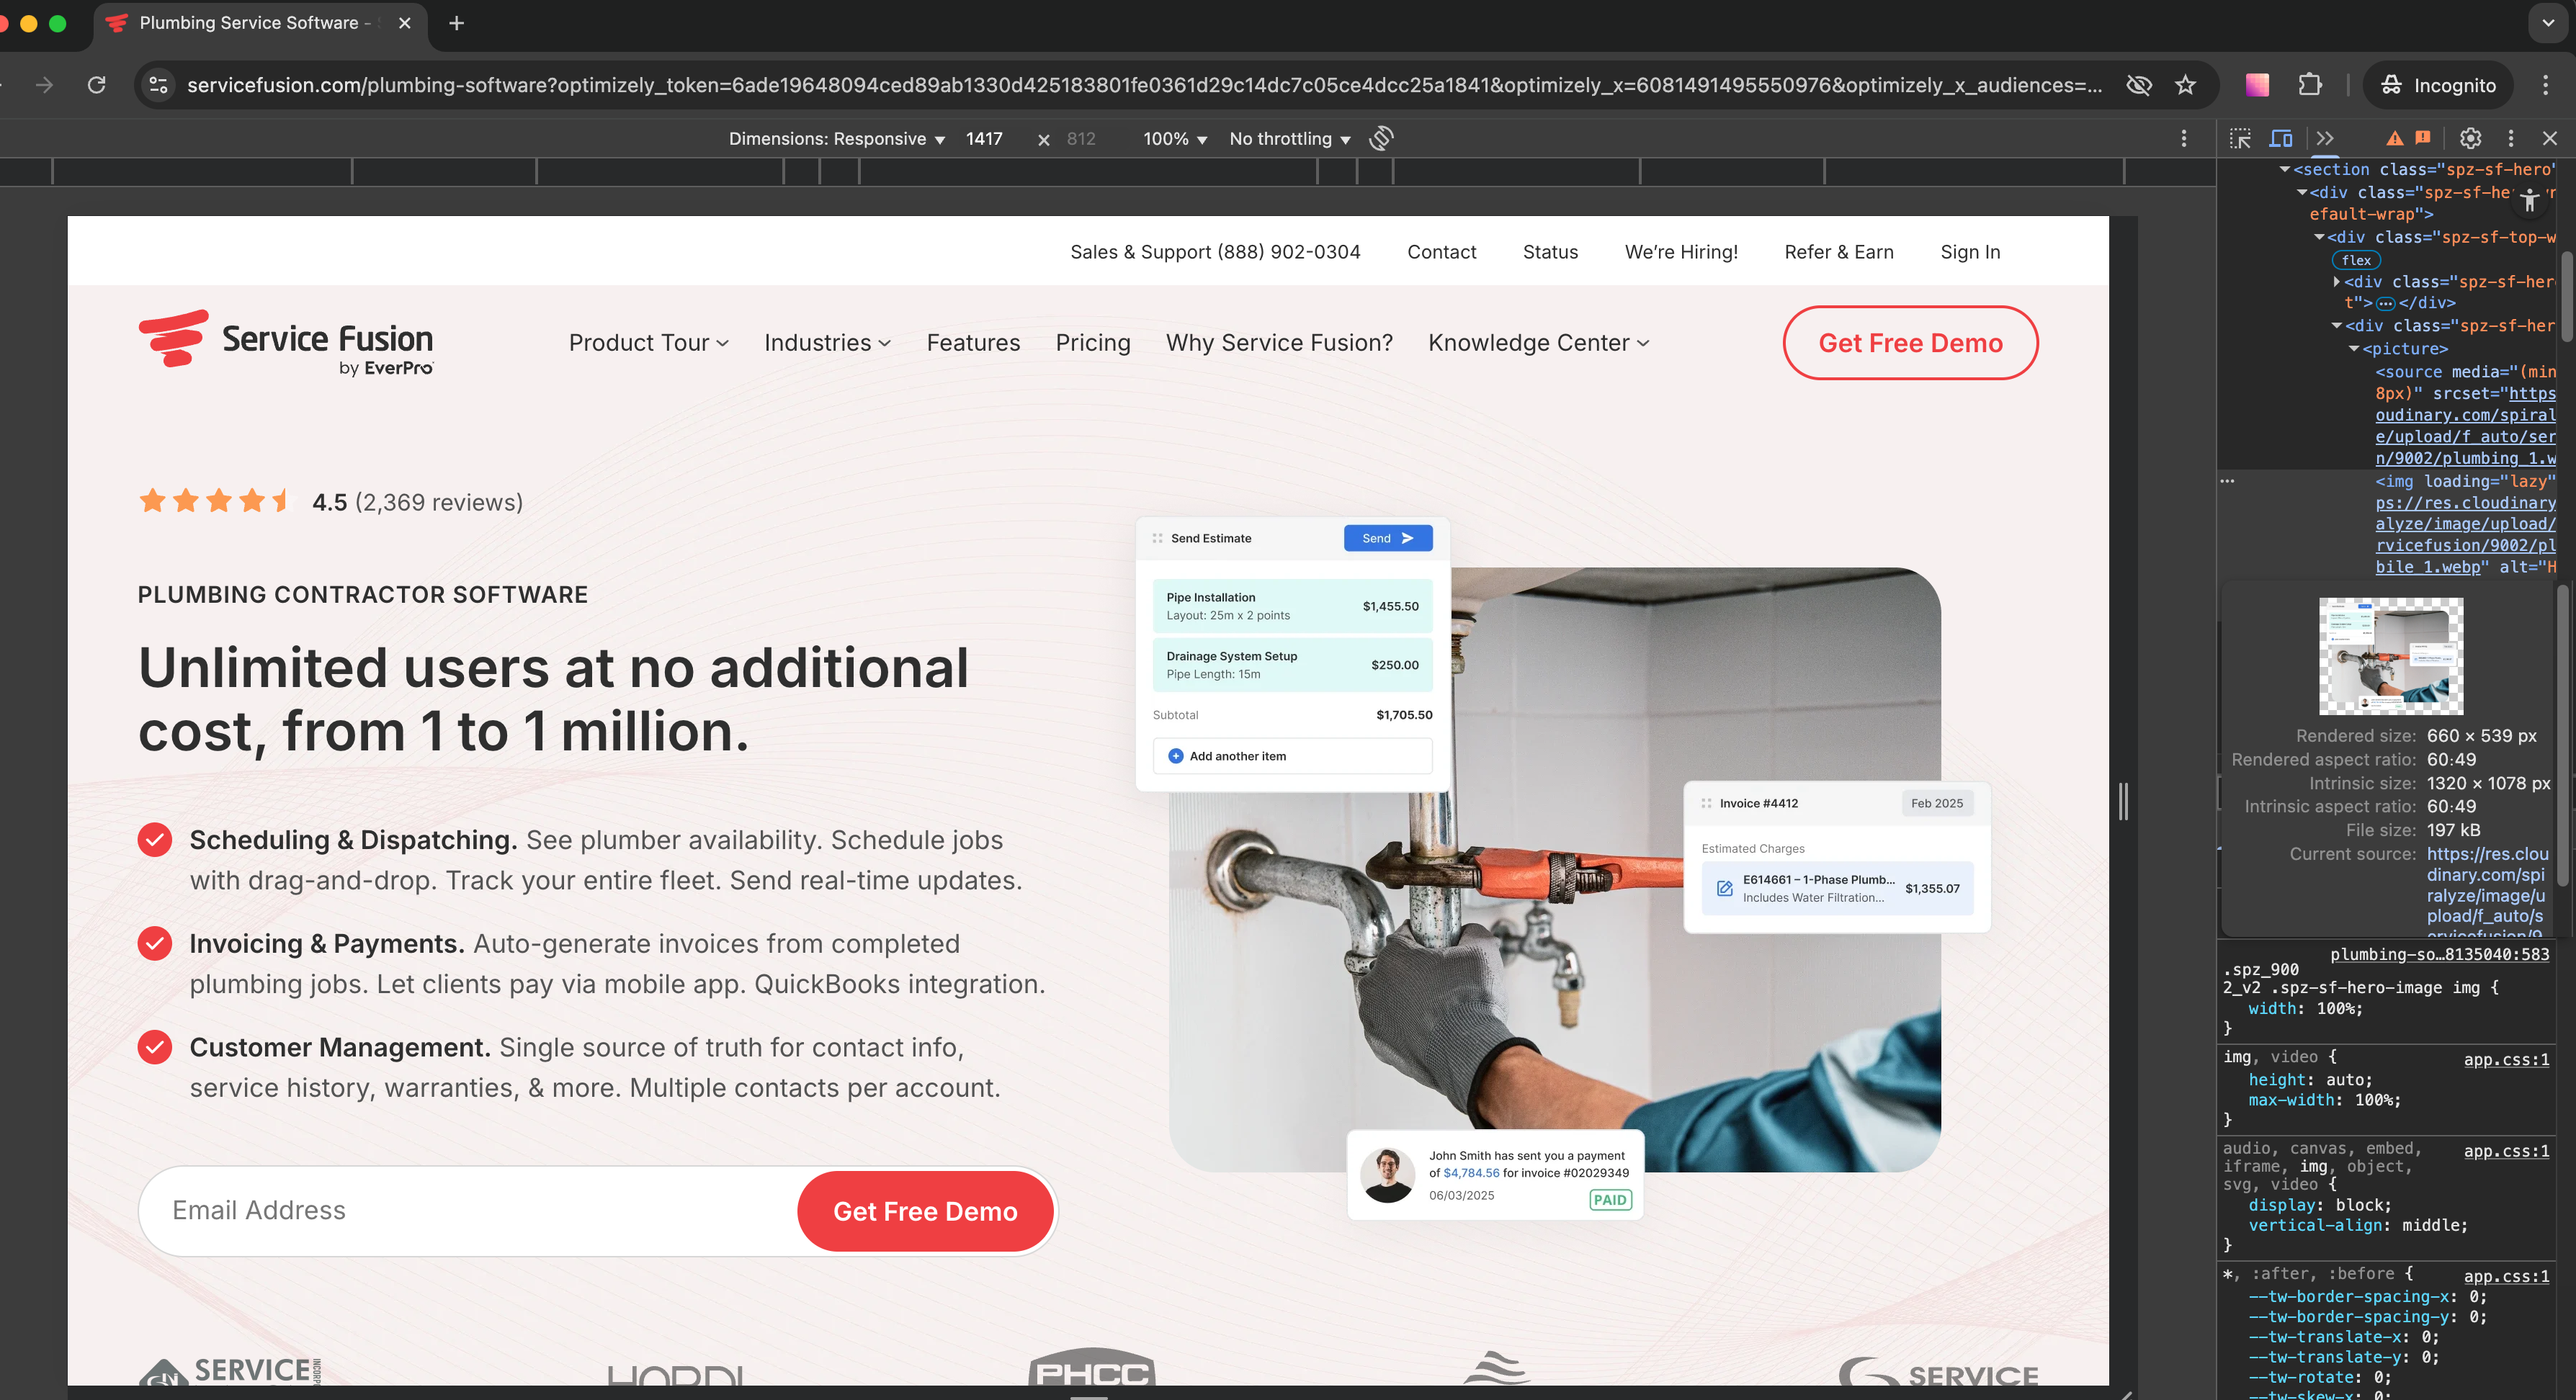Open the site information icon in address bar

point(159,85)
